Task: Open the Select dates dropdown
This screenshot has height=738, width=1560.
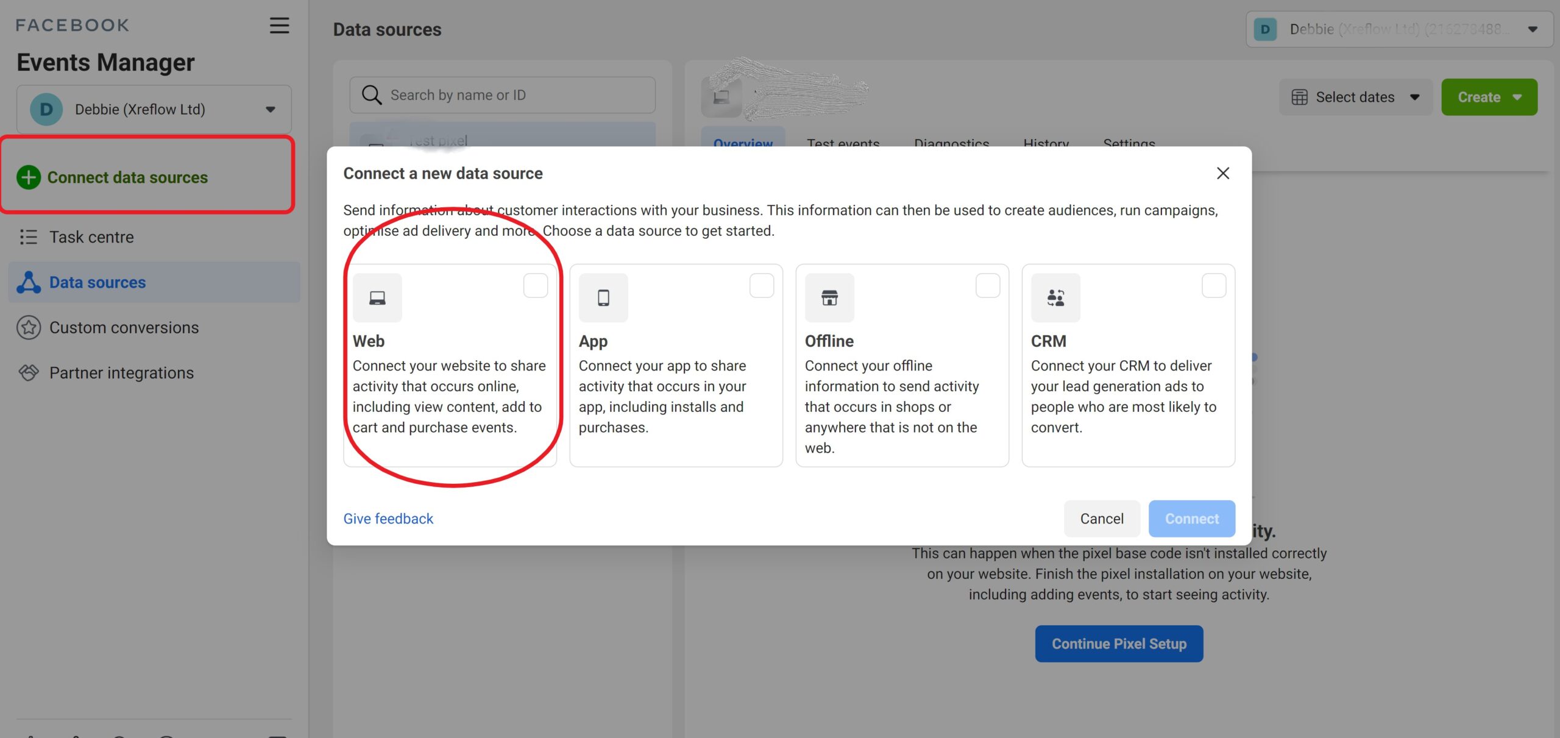Action: [1356, 98]
